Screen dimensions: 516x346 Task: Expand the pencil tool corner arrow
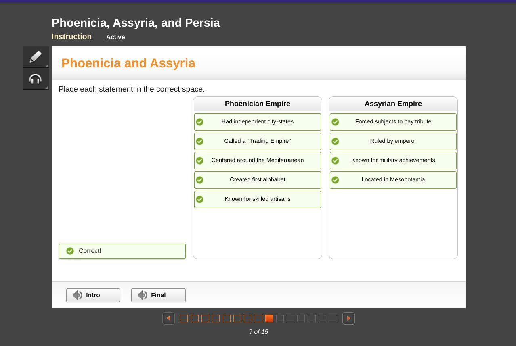pyautogui.click(x=46, y=66)
